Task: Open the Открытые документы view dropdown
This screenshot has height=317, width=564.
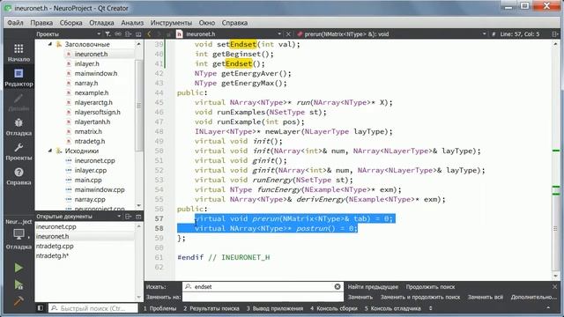Action: pyautogui.click(x=119, y=217)
